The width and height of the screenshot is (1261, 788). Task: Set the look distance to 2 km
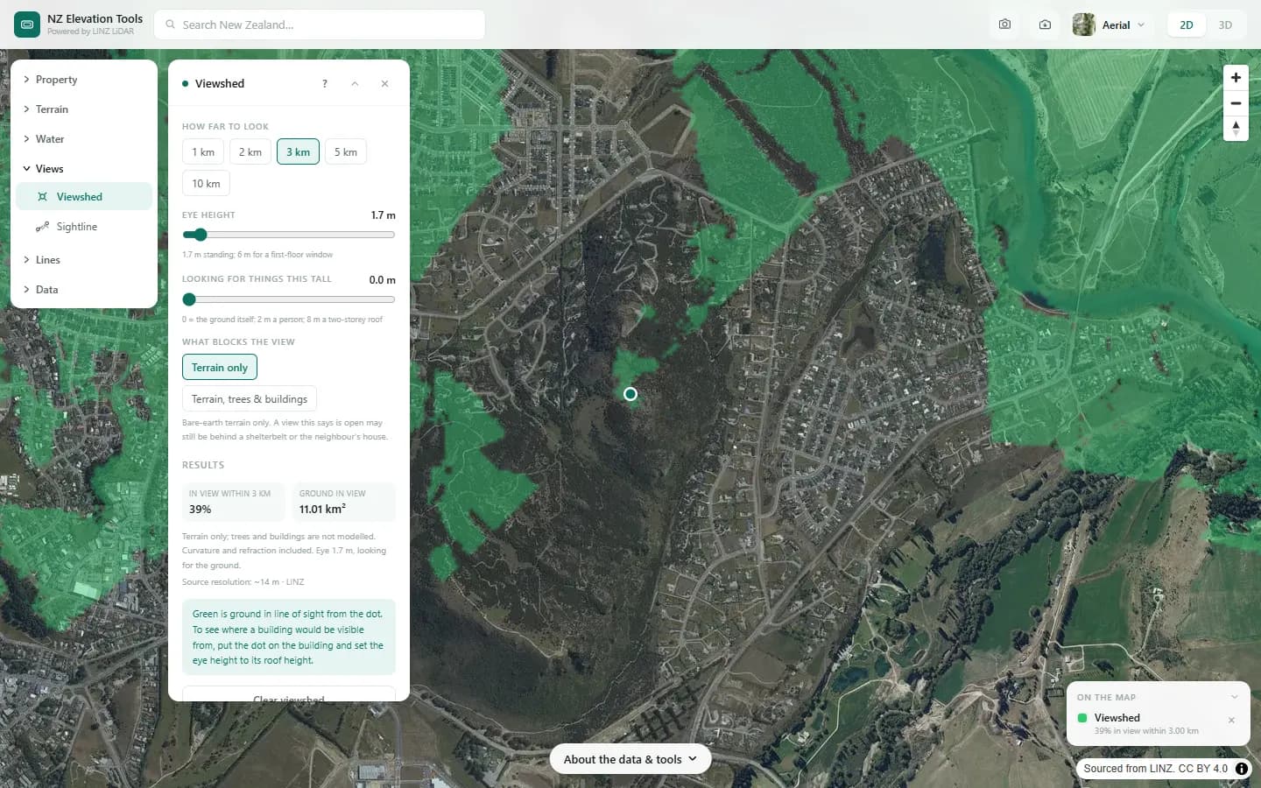250,152
